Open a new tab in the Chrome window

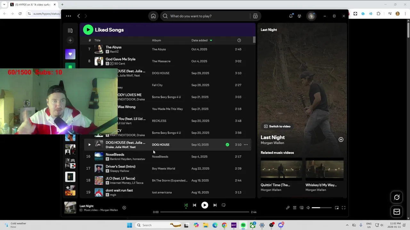pos(62,4)
